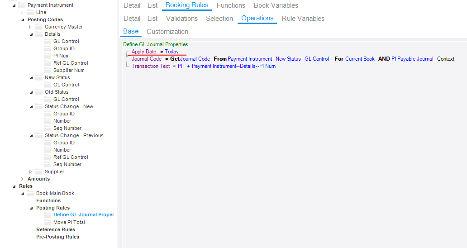Collapse the New Status node
467x248 pixels.
pos(31,78)
